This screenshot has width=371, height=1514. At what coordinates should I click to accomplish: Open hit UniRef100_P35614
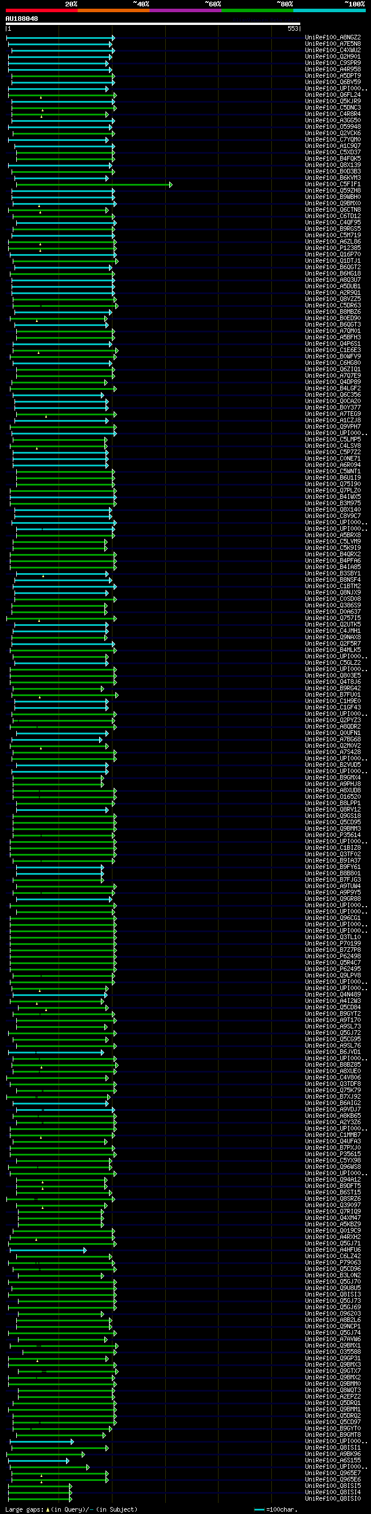pos(333,835)
